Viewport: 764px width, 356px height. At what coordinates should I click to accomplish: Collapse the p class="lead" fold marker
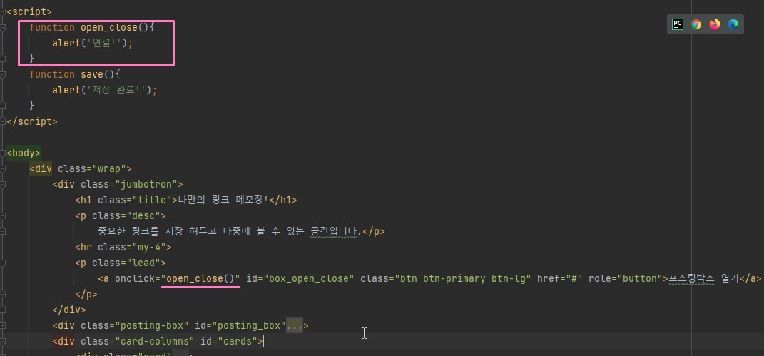[2, 263]
